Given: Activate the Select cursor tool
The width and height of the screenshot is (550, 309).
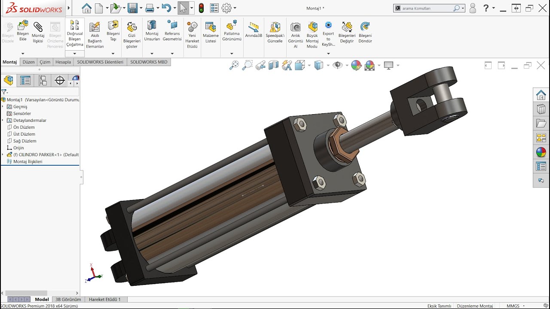Looking at the screenshot, I should (x=183, y=8).
